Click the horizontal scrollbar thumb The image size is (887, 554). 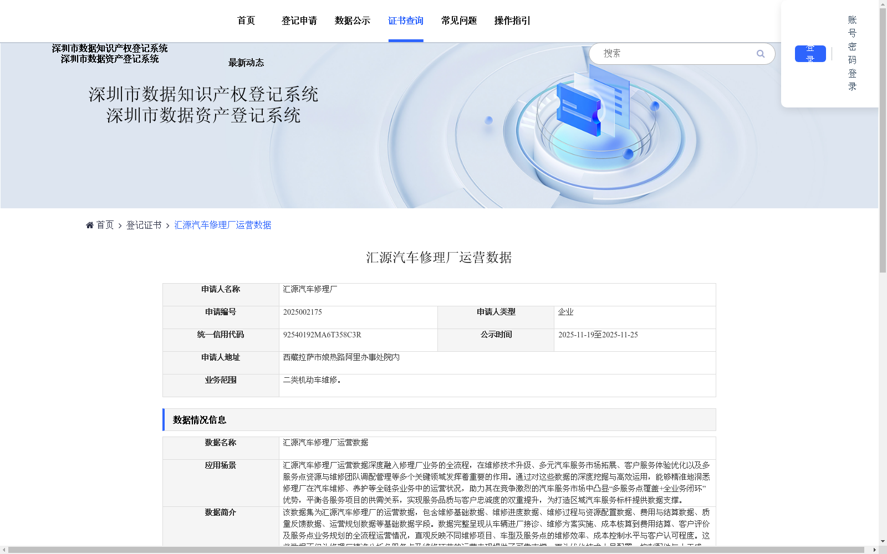tap(436, 550)
